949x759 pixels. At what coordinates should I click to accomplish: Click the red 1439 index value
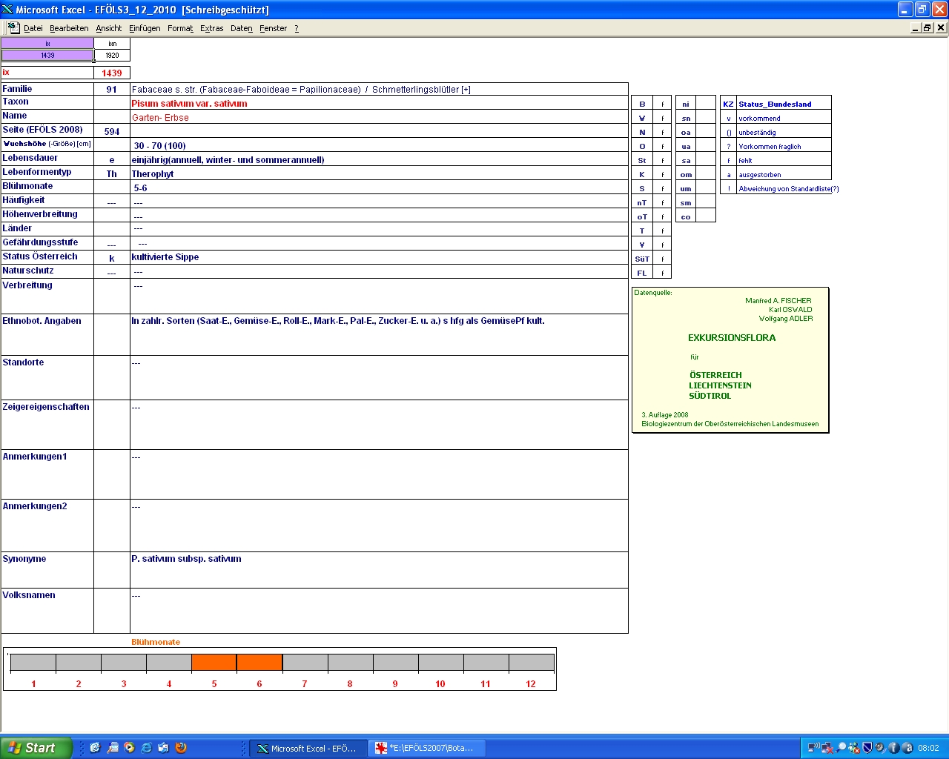coord(112,73)
